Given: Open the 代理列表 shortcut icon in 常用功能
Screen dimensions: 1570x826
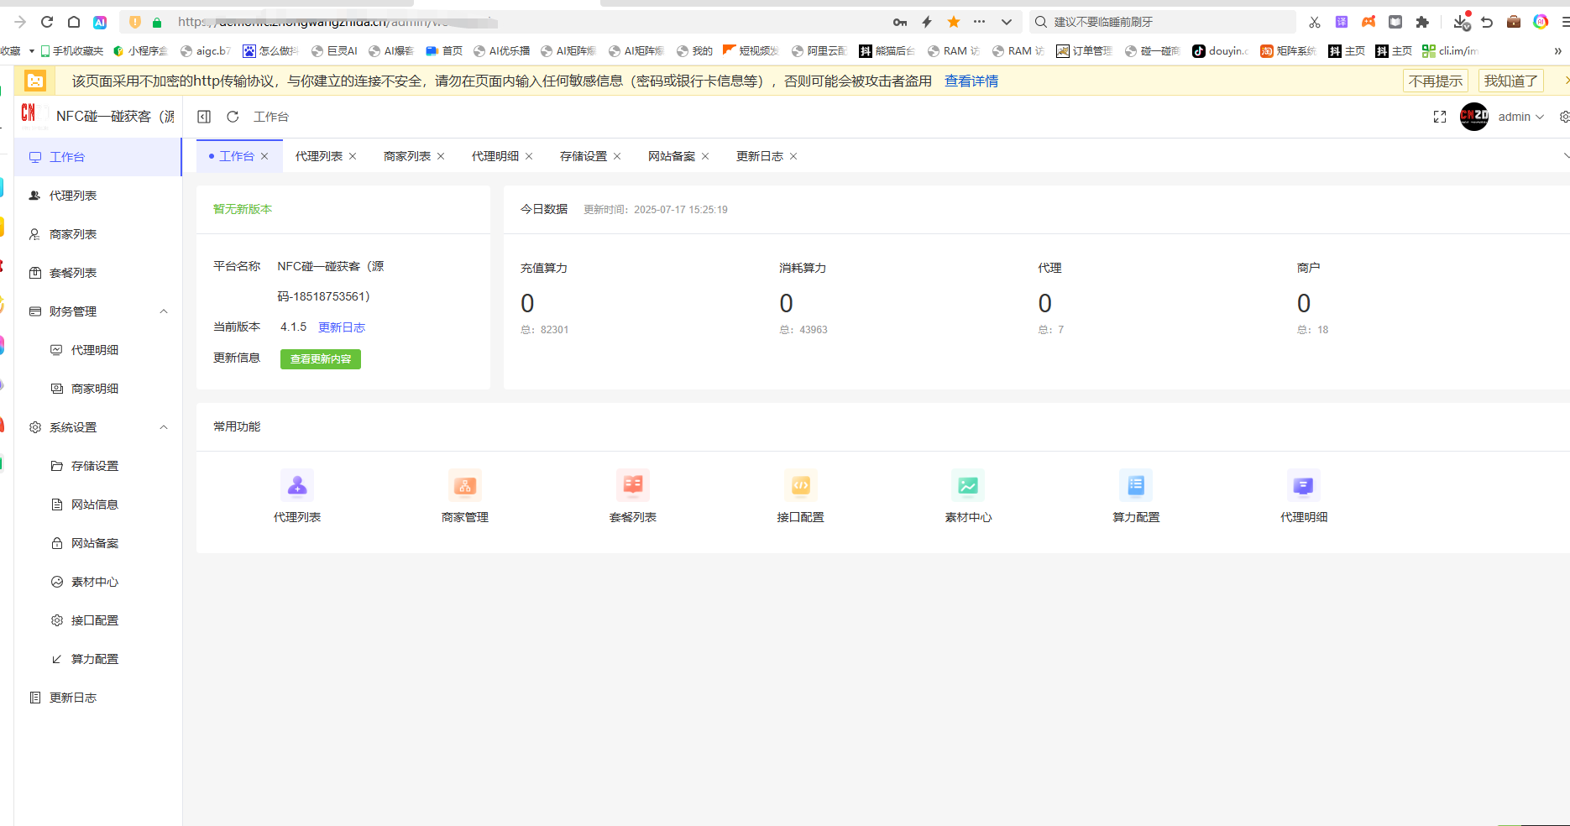Looking at the screenshot, I should click(297, 486).
